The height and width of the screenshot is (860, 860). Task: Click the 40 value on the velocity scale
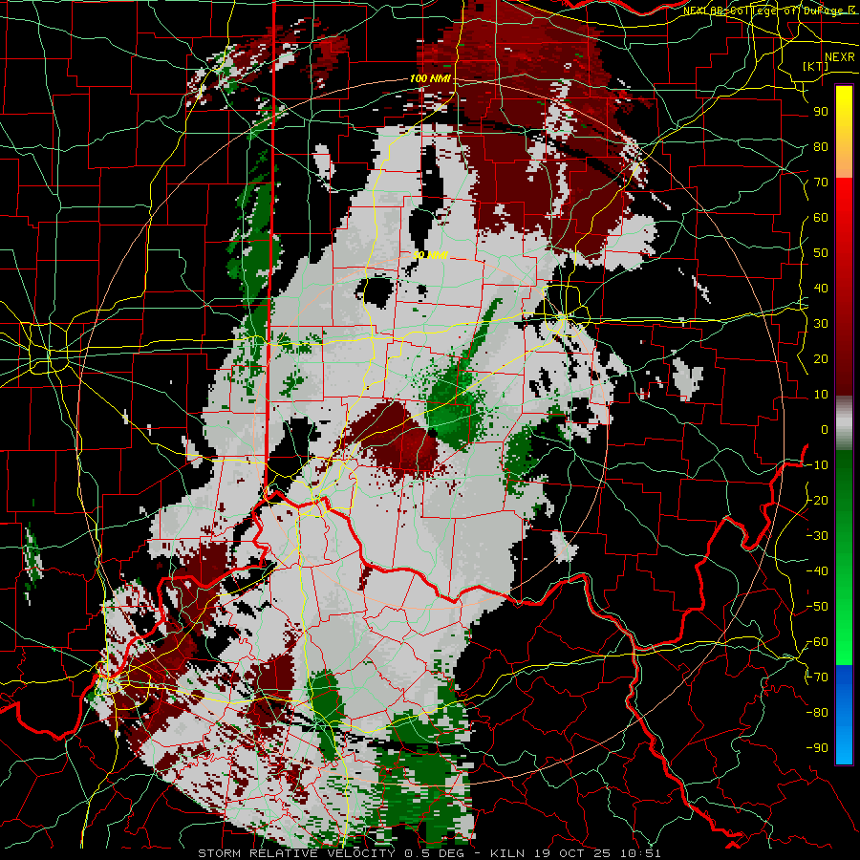(821, 289)
